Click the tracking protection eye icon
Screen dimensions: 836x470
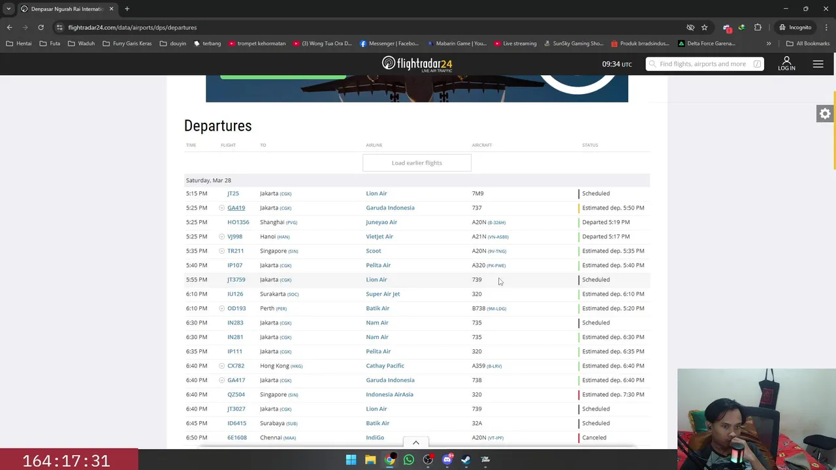coord(690,27)
